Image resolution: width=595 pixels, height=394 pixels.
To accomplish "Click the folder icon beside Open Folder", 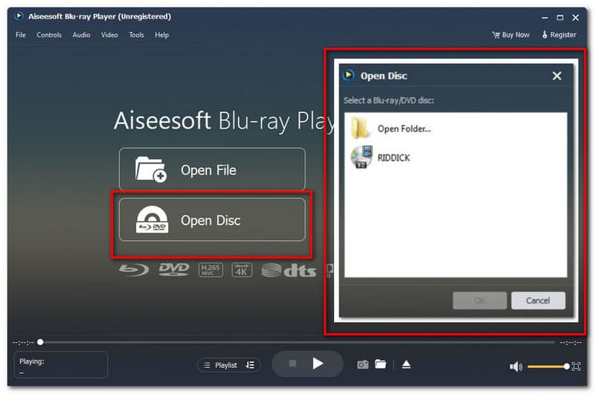I will click(x=360, y=128).
